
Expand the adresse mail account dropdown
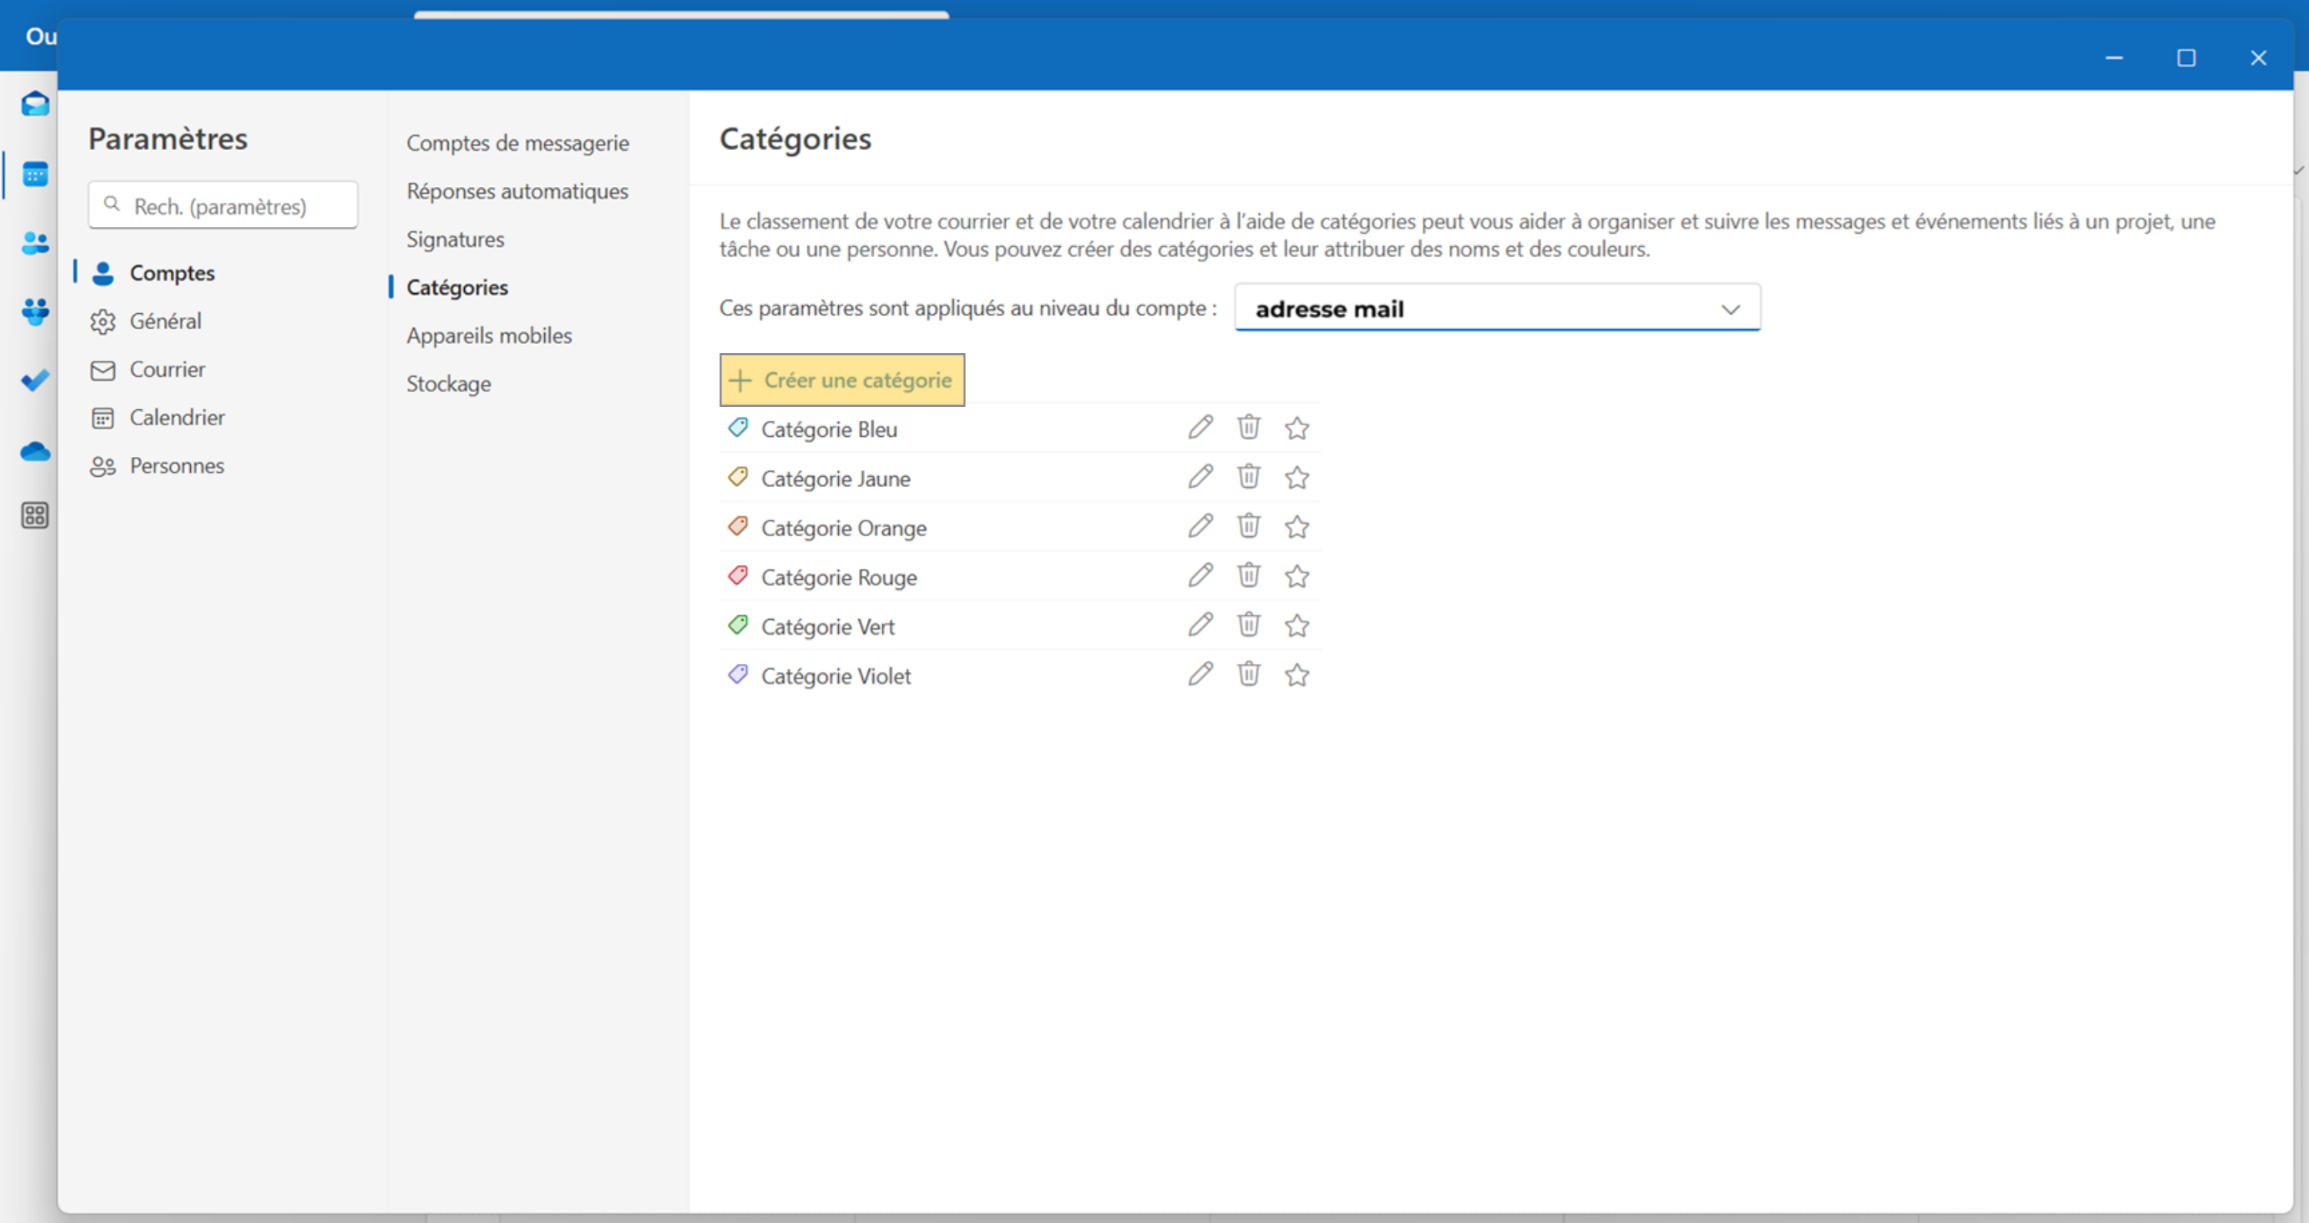pos(1497,308)
